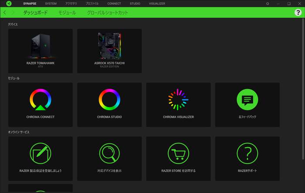Screen dimensions: 305x193
Task: Select the グローバルショートカット sub-tab
Action: [x=108, y=13]
